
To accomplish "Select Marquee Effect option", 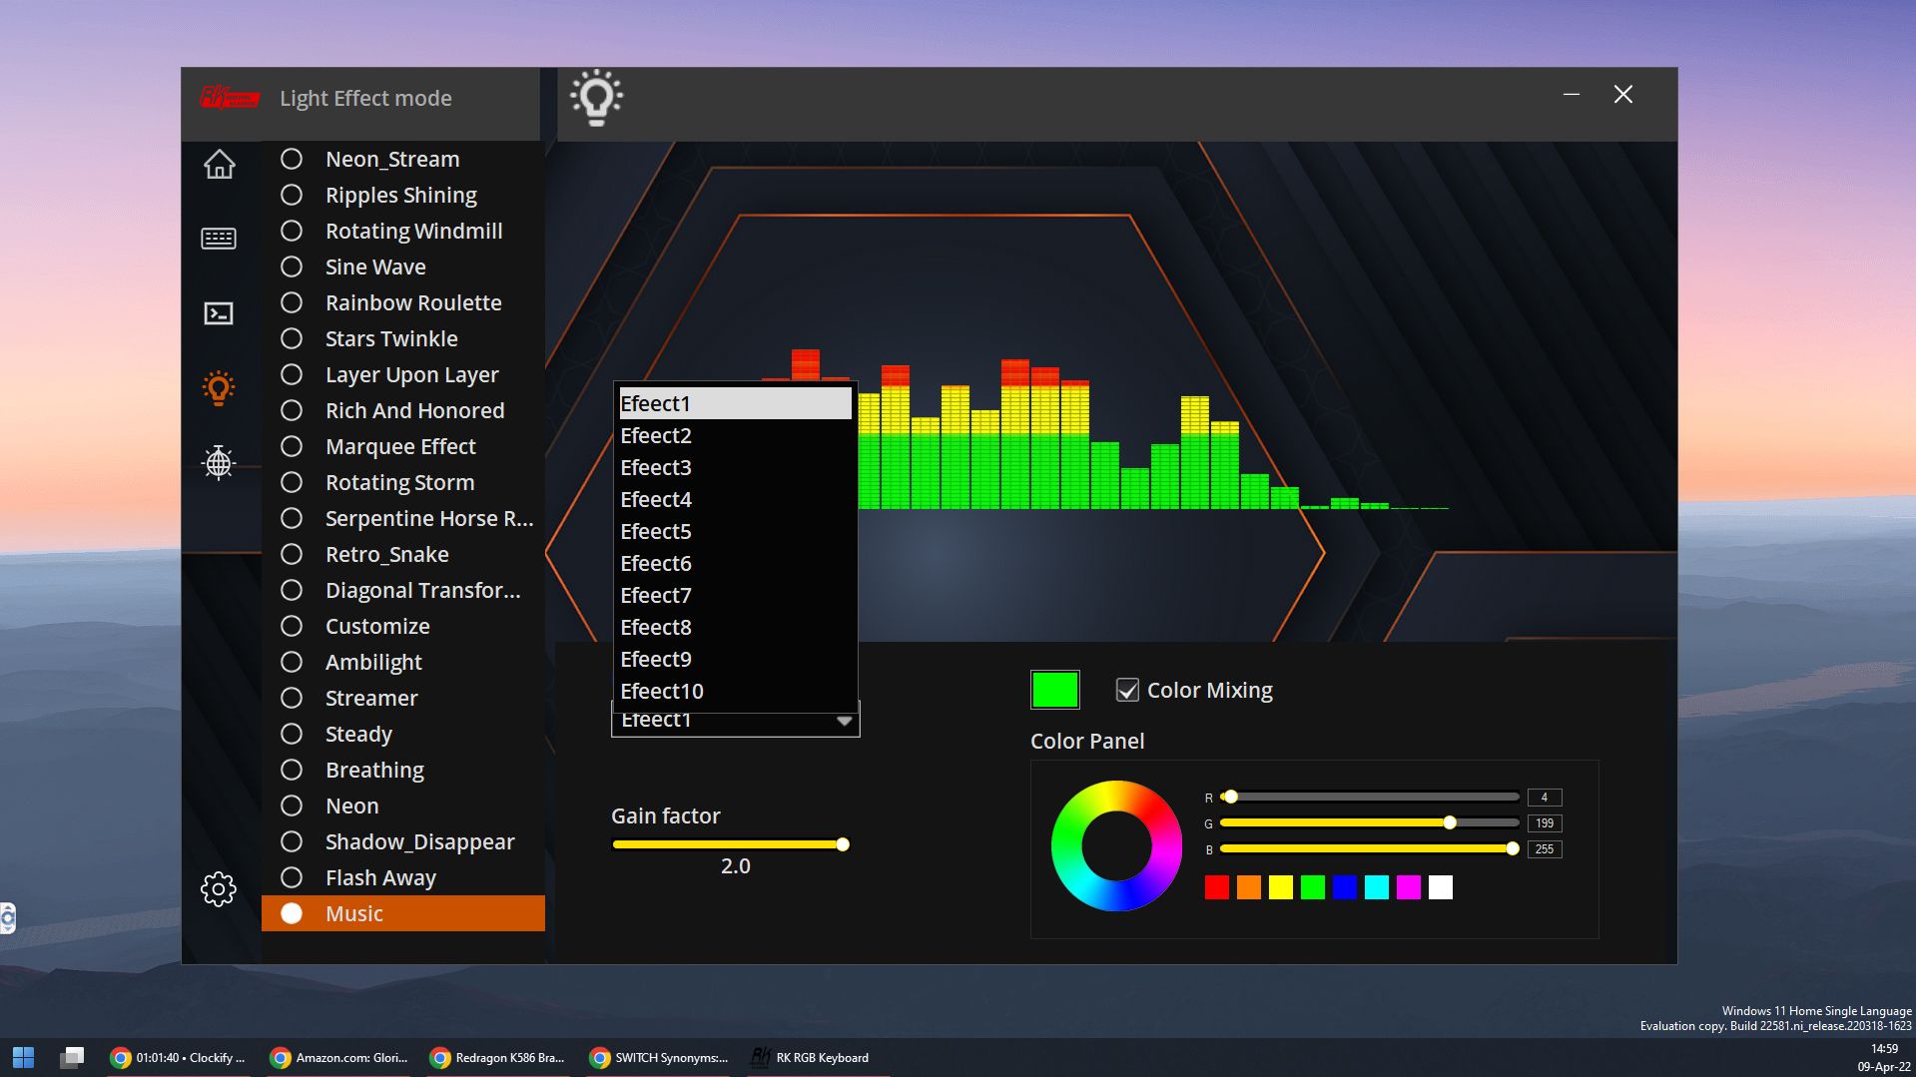I will [403, 446].
